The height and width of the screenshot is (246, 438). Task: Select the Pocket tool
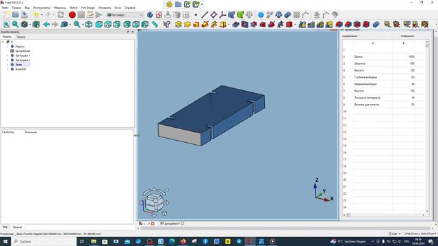(x=235, y=25)
